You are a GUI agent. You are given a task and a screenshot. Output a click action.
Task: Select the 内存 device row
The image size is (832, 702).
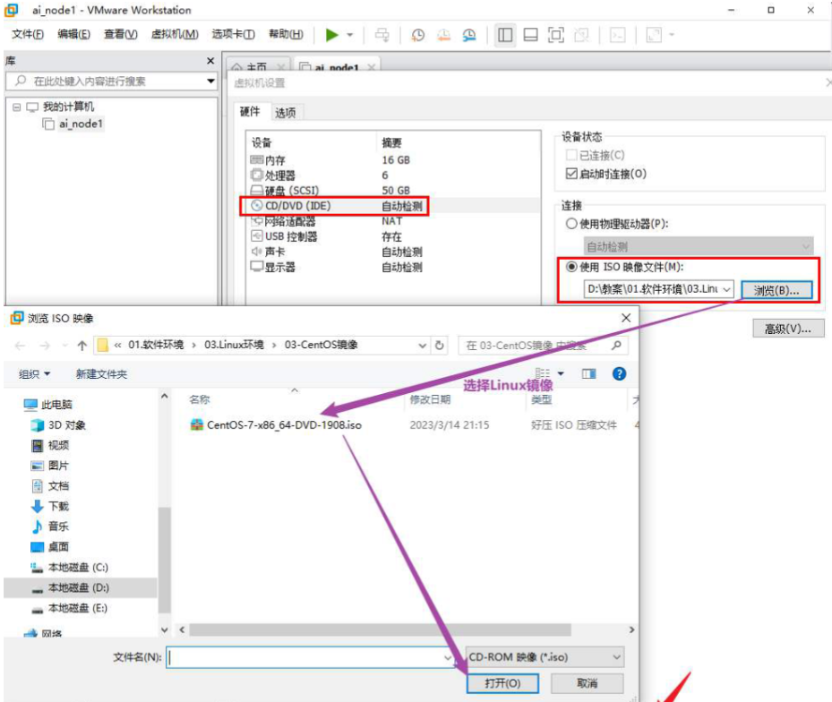click(x=393, y=159)
